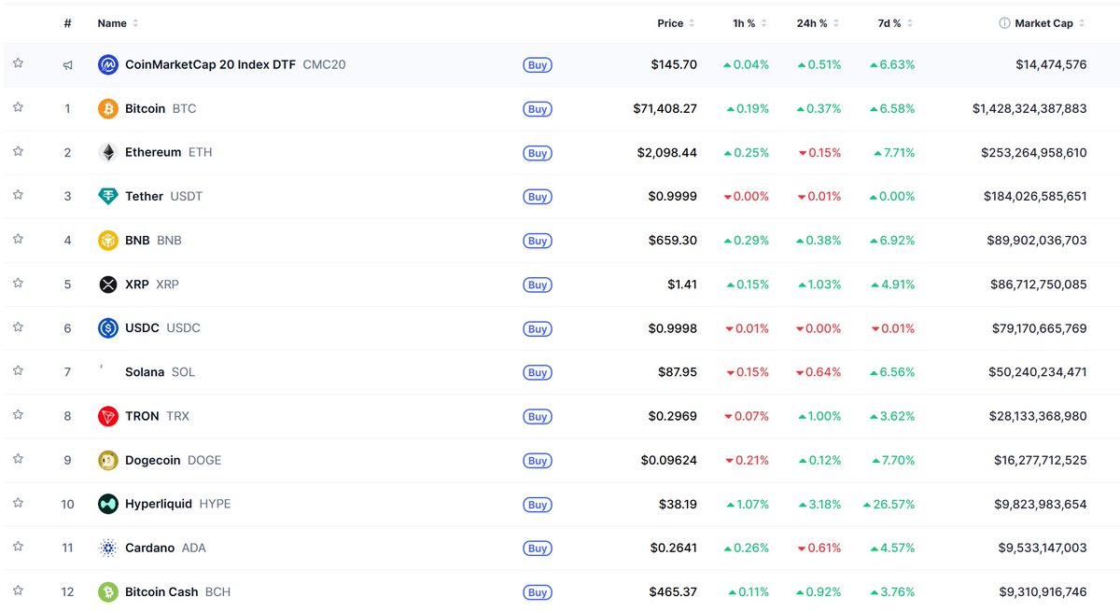
Task: Sort table by Name column
Action: tap(118, 23)
